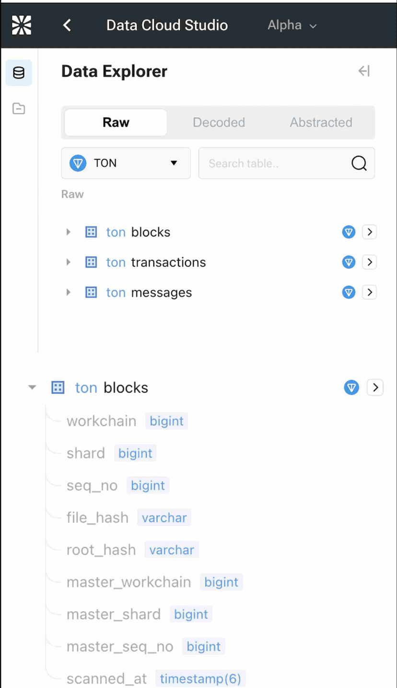
Task: Open the folder icon in the sidebar
Action: click(x=19, y=109)
